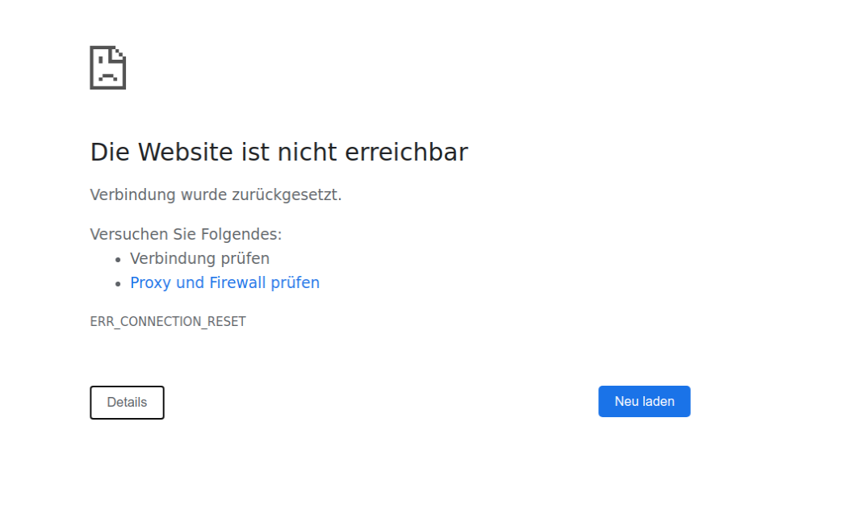This screenshot has height=514, width=854.
Task: Click the bullet before the Proxy link
Action: [118, 284]
